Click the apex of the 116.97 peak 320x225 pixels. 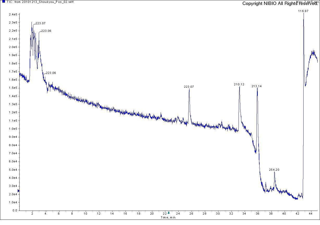304,13
